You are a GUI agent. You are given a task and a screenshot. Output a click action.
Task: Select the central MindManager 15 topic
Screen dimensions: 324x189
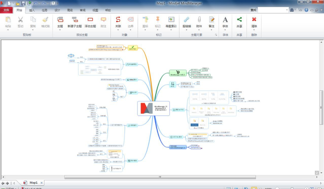click(153, 108)
